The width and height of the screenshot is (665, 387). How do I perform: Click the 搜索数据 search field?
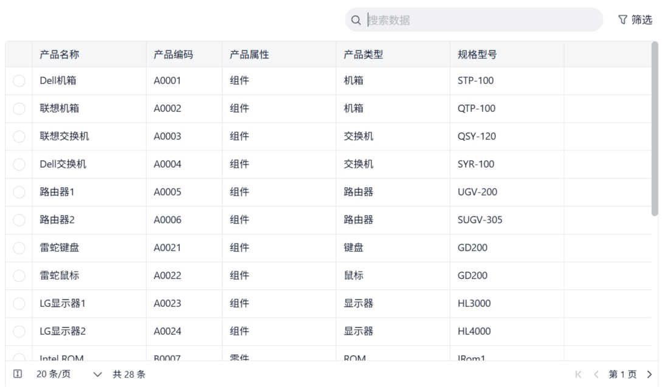coord(480,20)
